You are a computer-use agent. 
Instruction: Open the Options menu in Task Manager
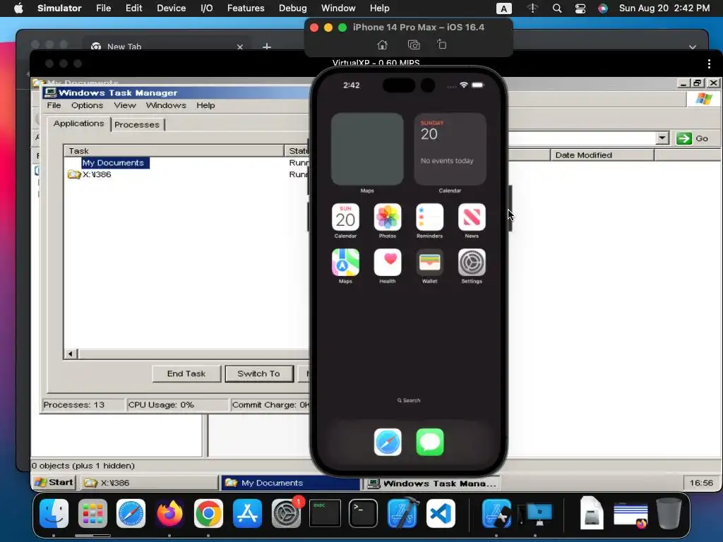point(87,106)
